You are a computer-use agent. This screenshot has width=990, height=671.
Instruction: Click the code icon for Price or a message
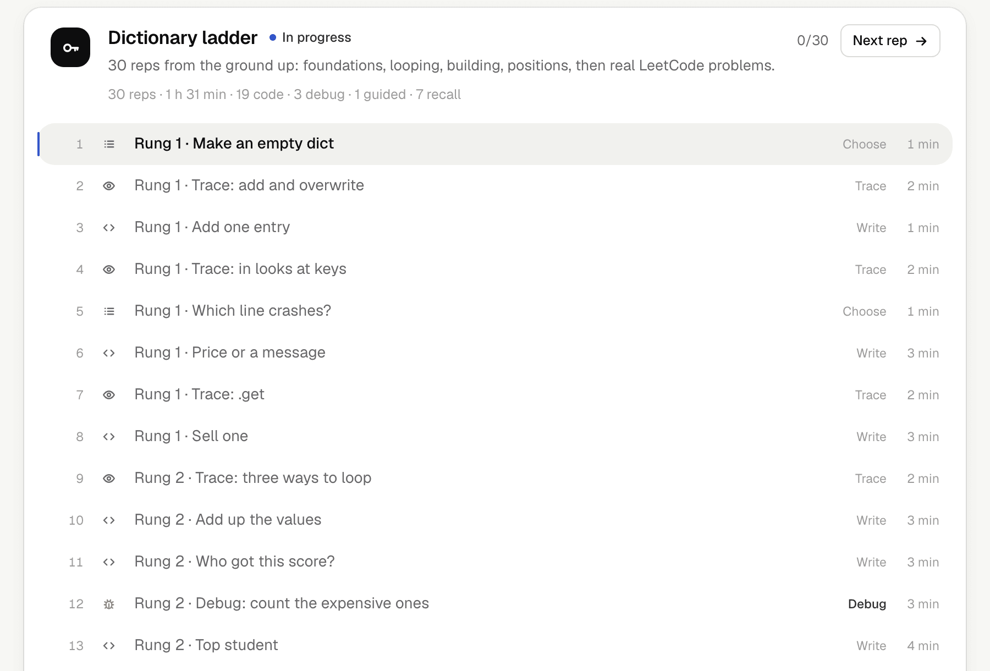[109, 353]
